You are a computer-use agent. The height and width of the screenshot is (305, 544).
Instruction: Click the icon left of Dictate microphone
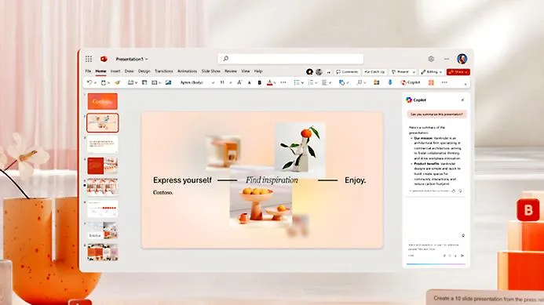(x=377, y=82)
